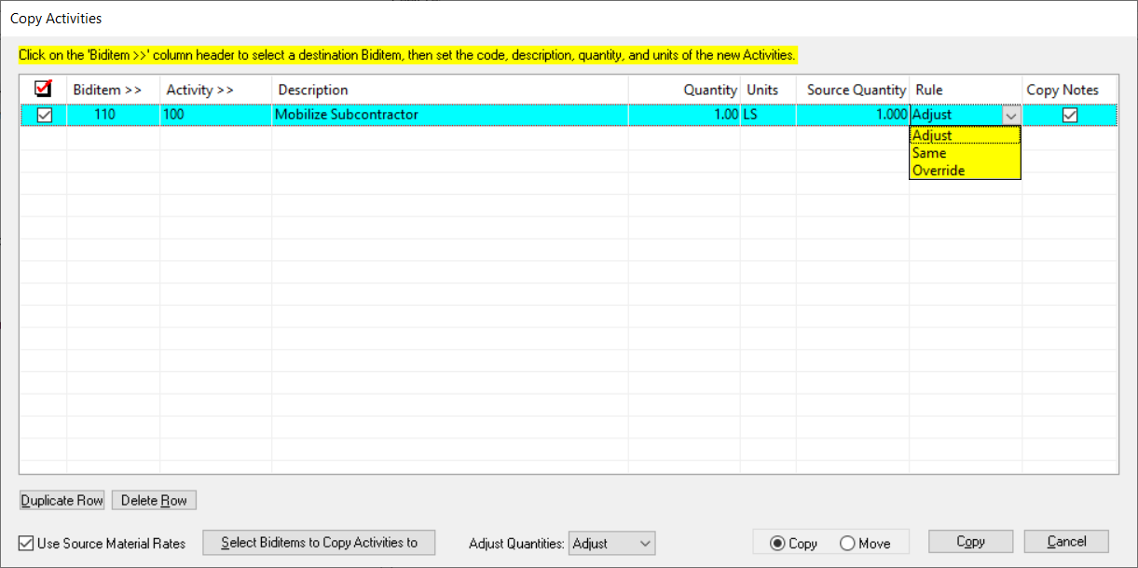Uncheck Copy Notes for the Mobilize Subcontractor row
The height and width of the screenshot is (568, 1138).
(x=1069, y=114)
